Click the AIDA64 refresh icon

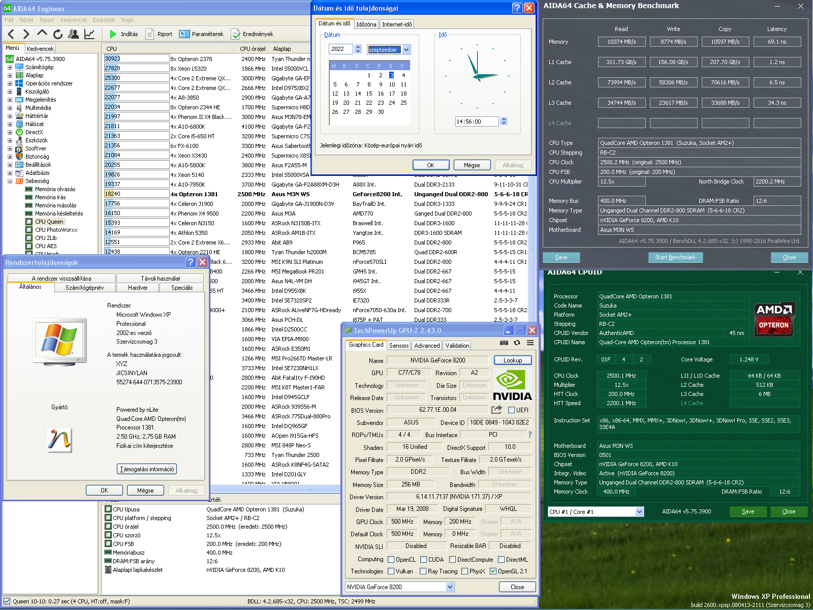coord(58,34)
